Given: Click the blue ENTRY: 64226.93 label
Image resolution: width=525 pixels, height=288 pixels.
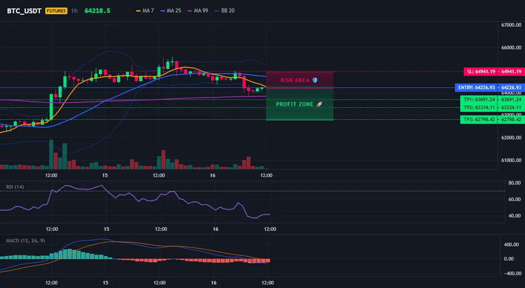Looking at the screenshot, I should pos(477,87).
